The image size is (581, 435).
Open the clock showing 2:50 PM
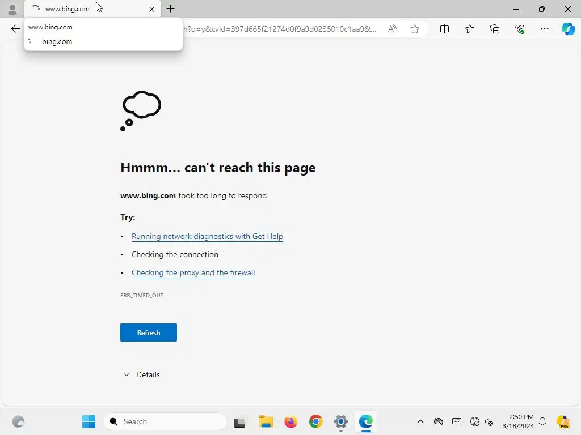click(518, 421)
